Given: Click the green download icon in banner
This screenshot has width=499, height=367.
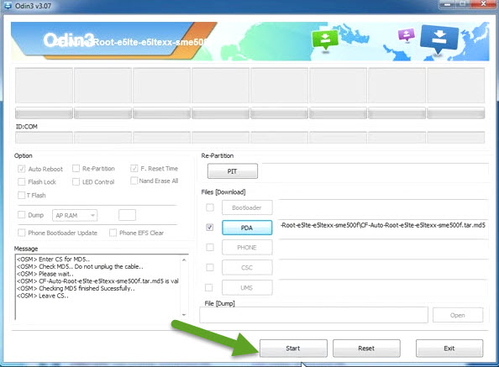Looking at the screenshot, I should (325, 39).
